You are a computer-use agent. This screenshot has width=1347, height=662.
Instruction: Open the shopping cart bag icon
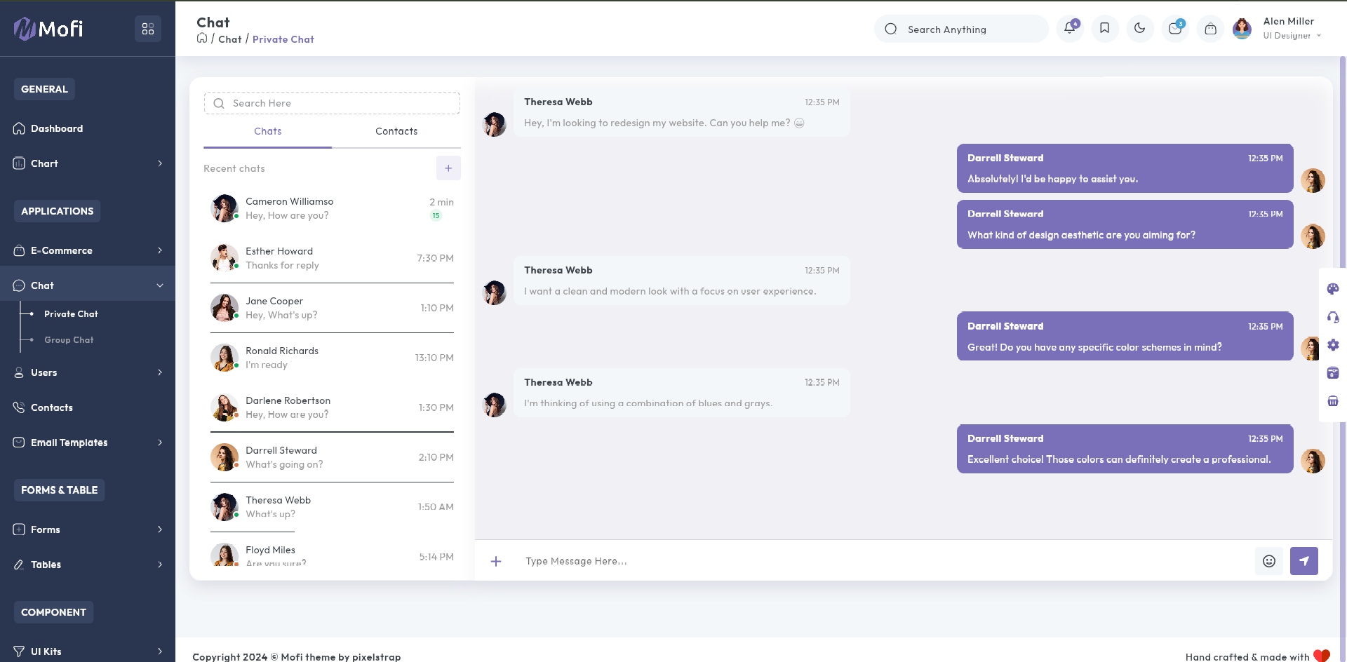tap(1210, 29)
